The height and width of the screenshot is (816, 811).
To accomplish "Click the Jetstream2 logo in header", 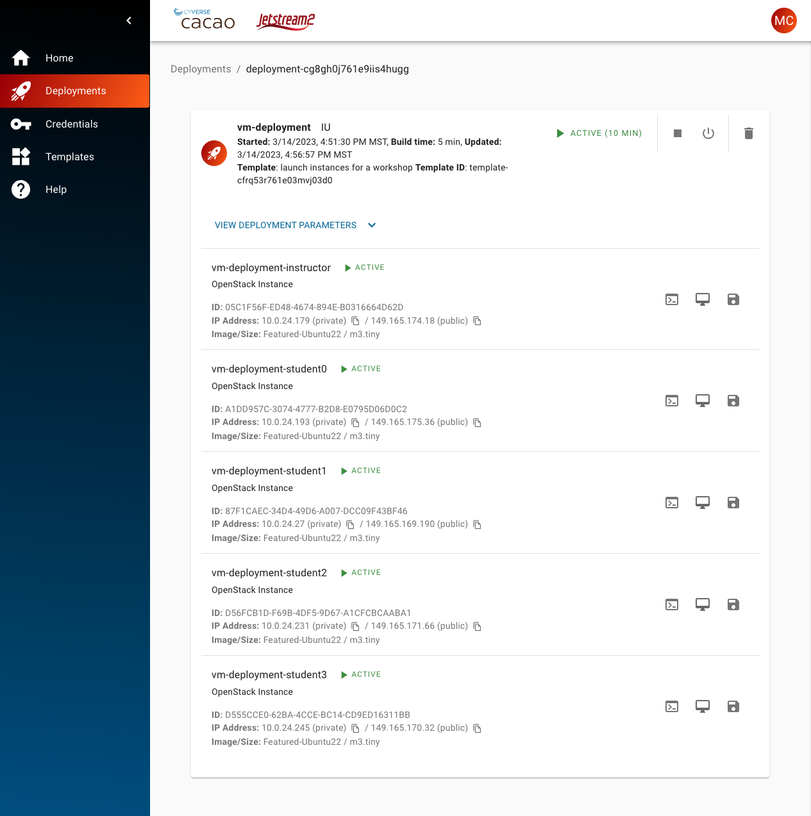I will (285, 21).
